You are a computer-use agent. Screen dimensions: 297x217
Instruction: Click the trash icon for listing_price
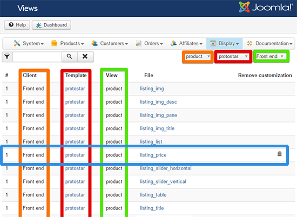coord(279,154)
